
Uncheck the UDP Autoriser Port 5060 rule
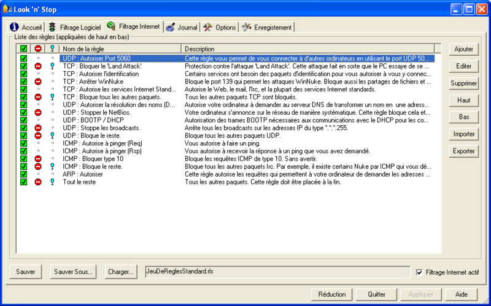pyautogui.click(x=23, y=58)
